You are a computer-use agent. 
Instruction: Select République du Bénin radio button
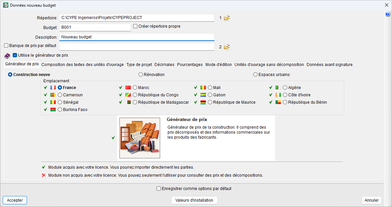[x=285, y=102]
